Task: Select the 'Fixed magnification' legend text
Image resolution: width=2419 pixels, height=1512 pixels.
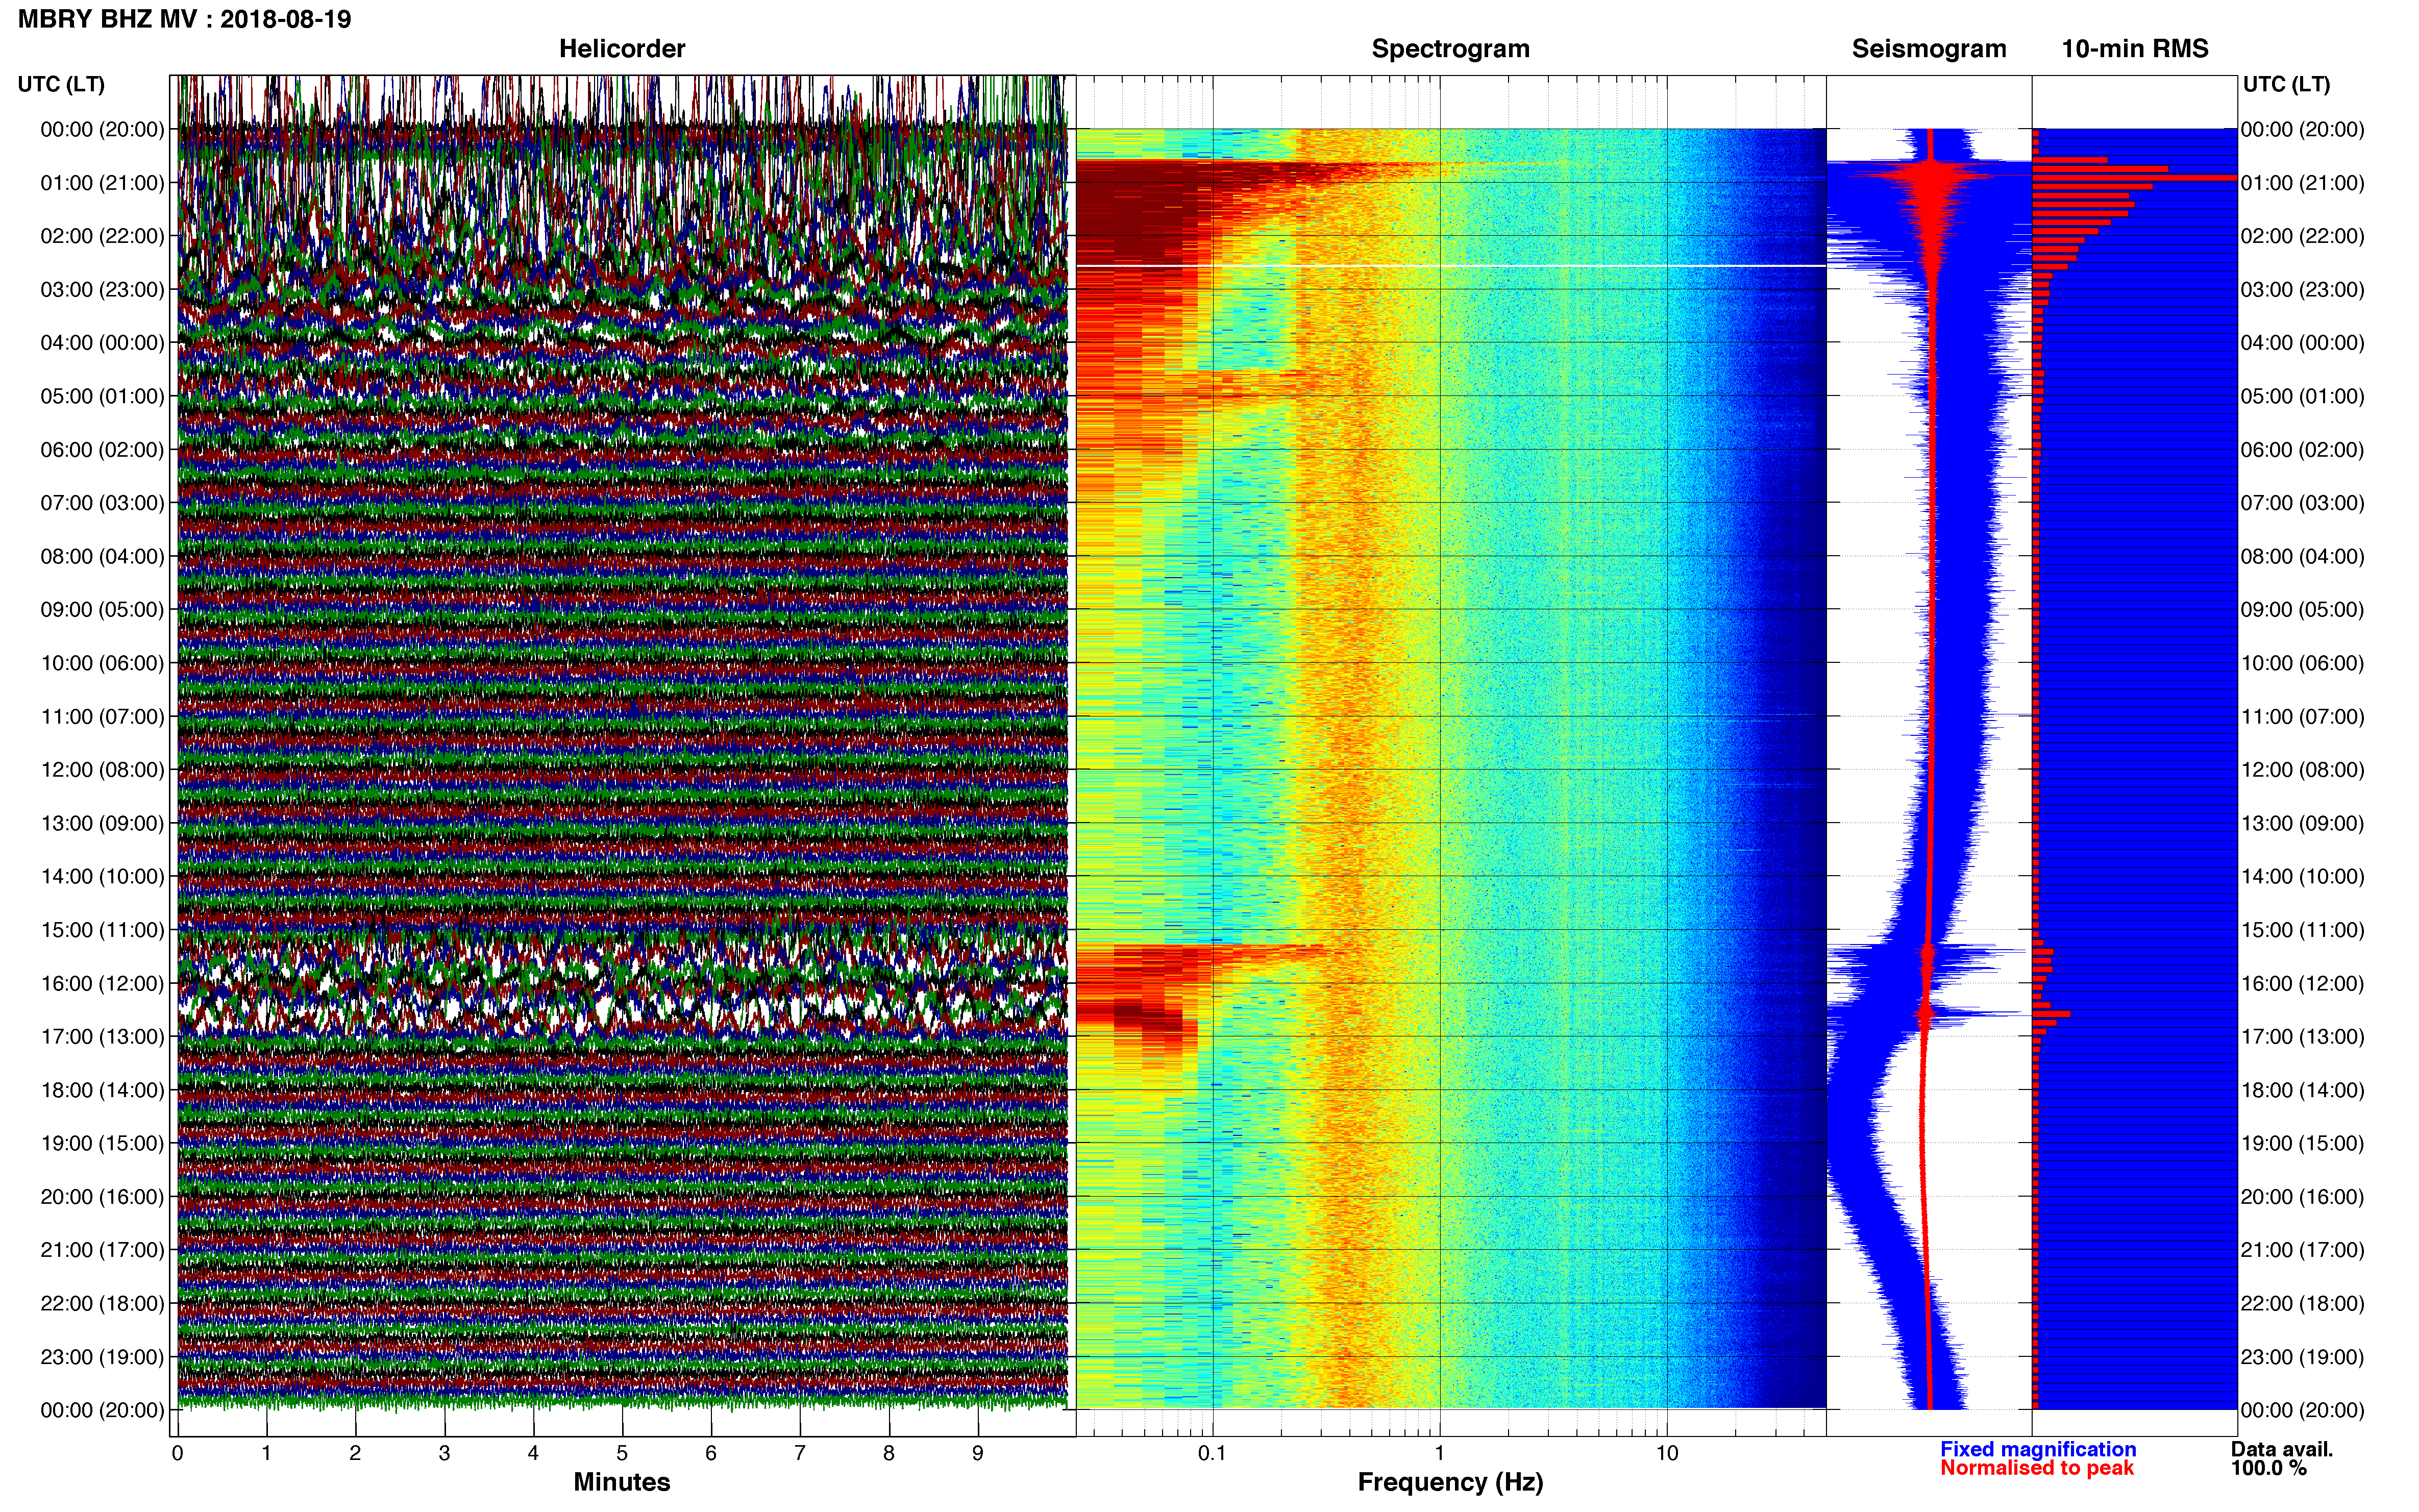Action: tap(2038, 1449)
